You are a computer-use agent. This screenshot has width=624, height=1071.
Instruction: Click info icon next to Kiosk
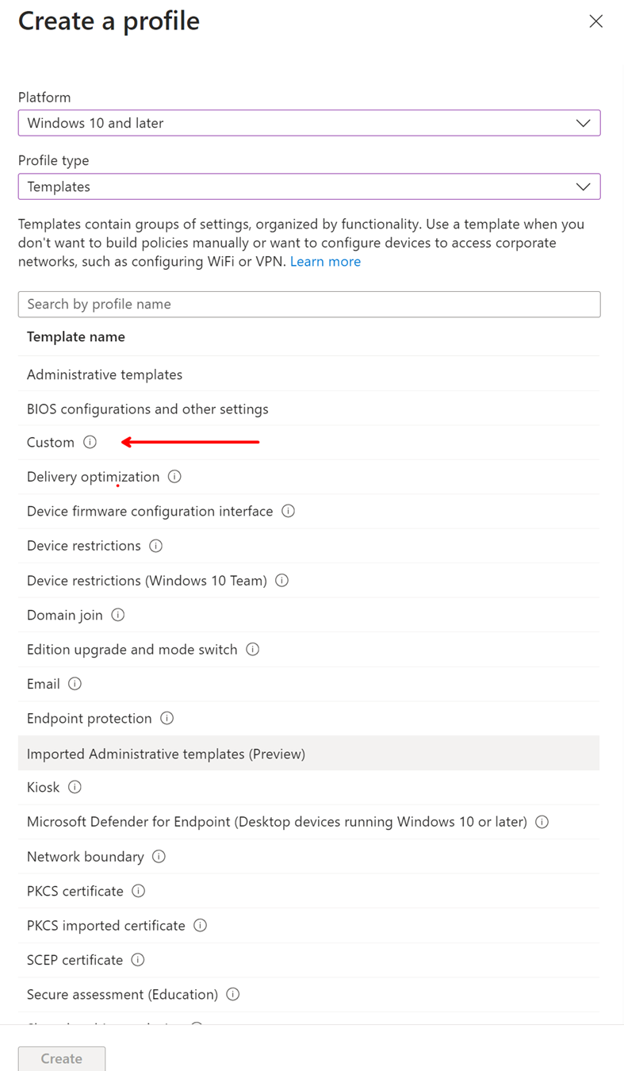(x=75, y=787)
